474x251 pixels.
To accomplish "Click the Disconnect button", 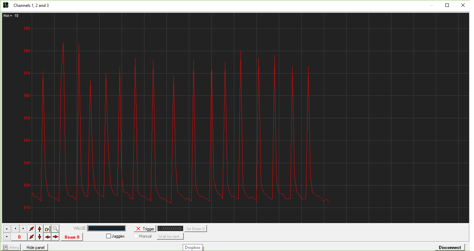I will 450,247.
